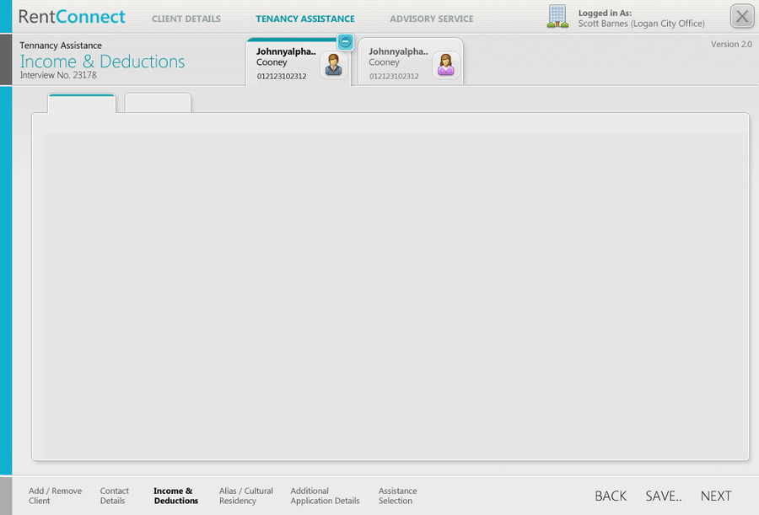The image size is (759, 515).
Task: Expand the second blank sub-tab
Action: tap(158, 104)
